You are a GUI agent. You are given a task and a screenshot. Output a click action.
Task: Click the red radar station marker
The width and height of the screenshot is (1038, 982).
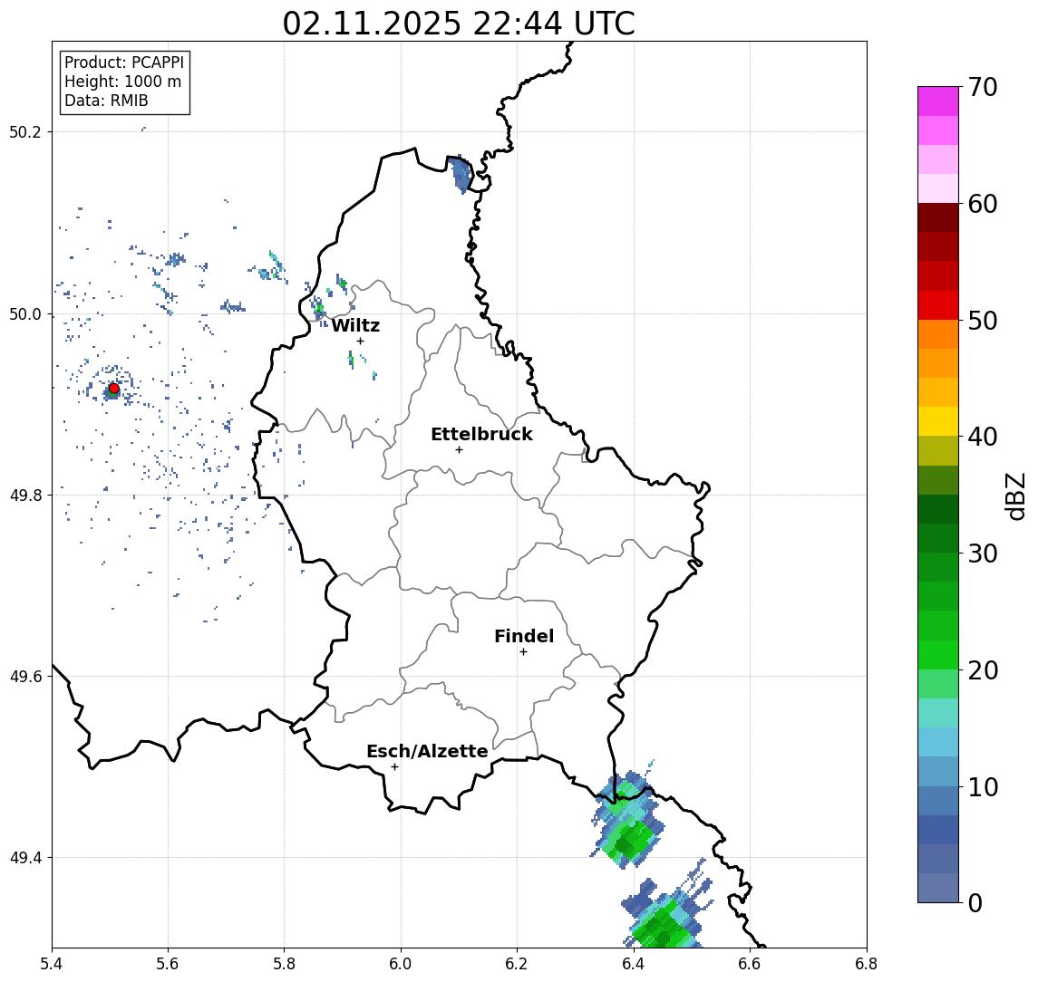[x=114, y=389]
